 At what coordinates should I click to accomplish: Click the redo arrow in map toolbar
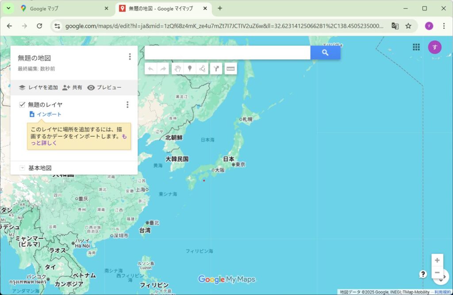click(163, 69)
